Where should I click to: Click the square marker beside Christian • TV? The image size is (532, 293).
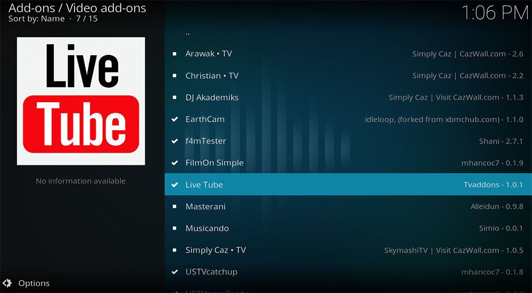pyautogui.click(x=174, y=76)
